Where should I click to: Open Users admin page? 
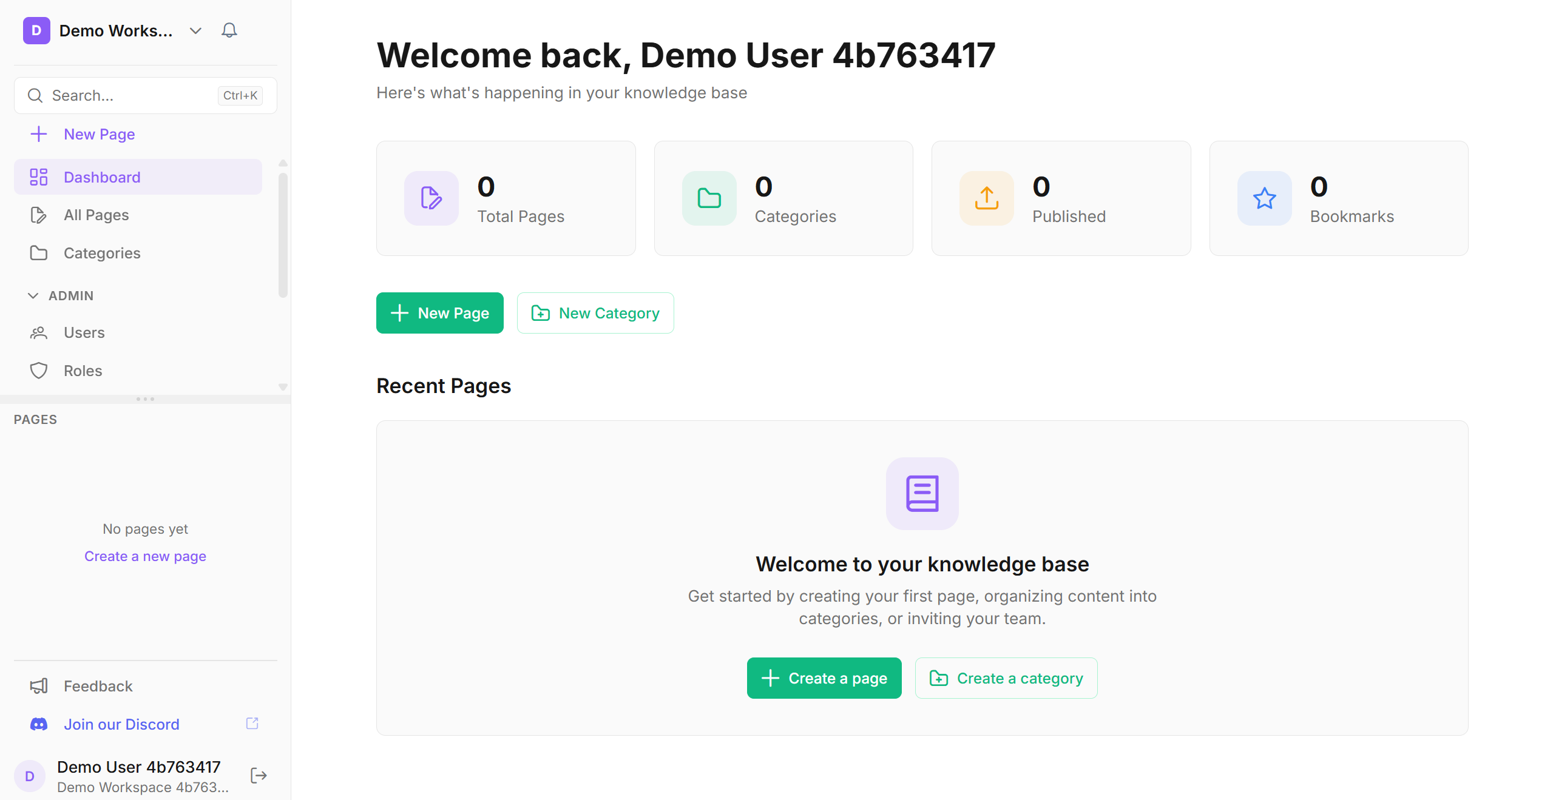(x=84, y=332)
